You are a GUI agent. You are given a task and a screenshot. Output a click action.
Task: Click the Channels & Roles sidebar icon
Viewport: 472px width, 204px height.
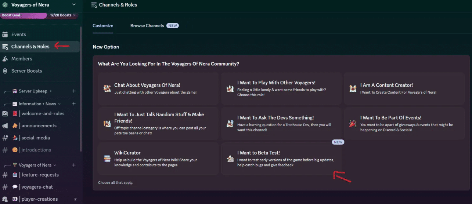pos(5,47)
